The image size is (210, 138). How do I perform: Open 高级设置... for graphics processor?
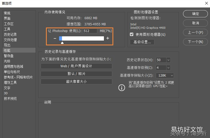(142, 42)
